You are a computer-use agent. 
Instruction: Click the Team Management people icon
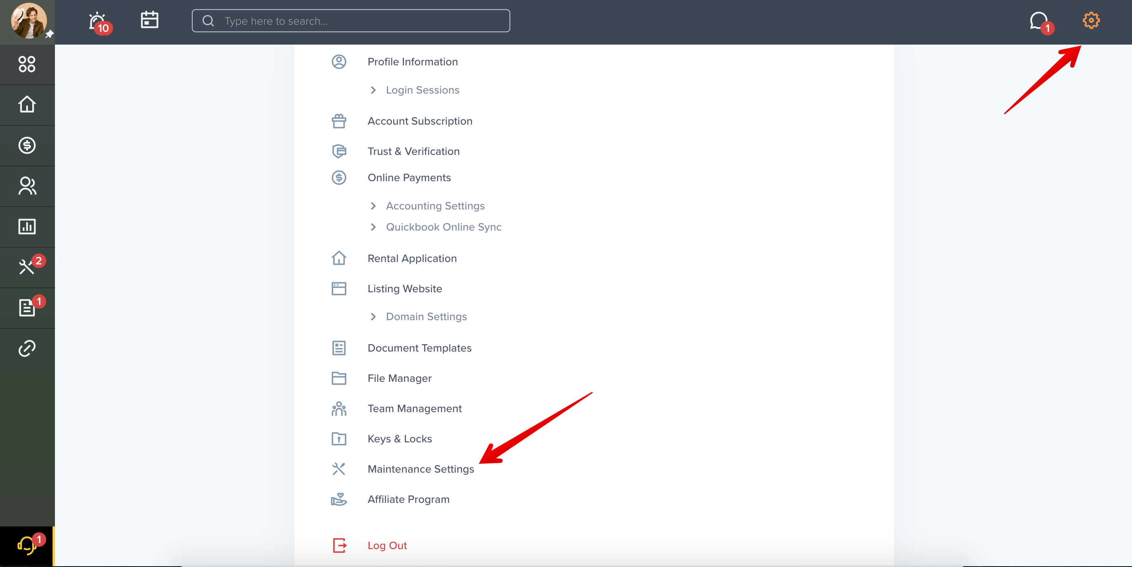tap(339, 409)
